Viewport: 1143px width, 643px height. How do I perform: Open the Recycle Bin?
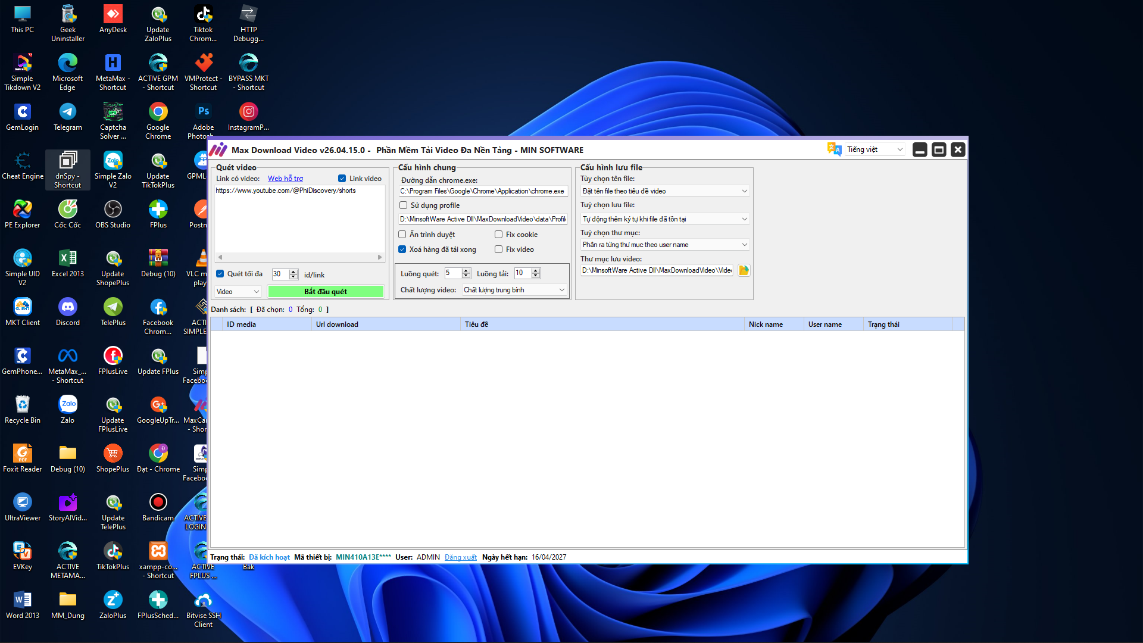click(x=23, y=410)
